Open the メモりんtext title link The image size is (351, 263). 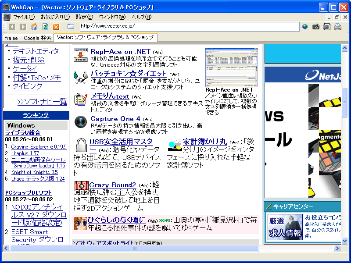pos(110,96)
